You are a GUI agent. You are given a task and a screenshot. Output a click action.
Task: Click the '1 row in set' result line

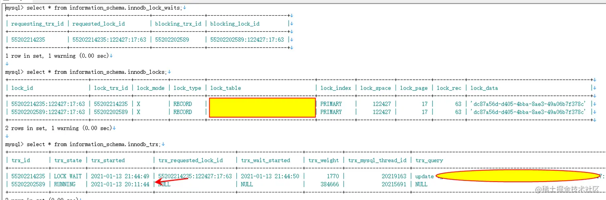[x=57, y=56]
